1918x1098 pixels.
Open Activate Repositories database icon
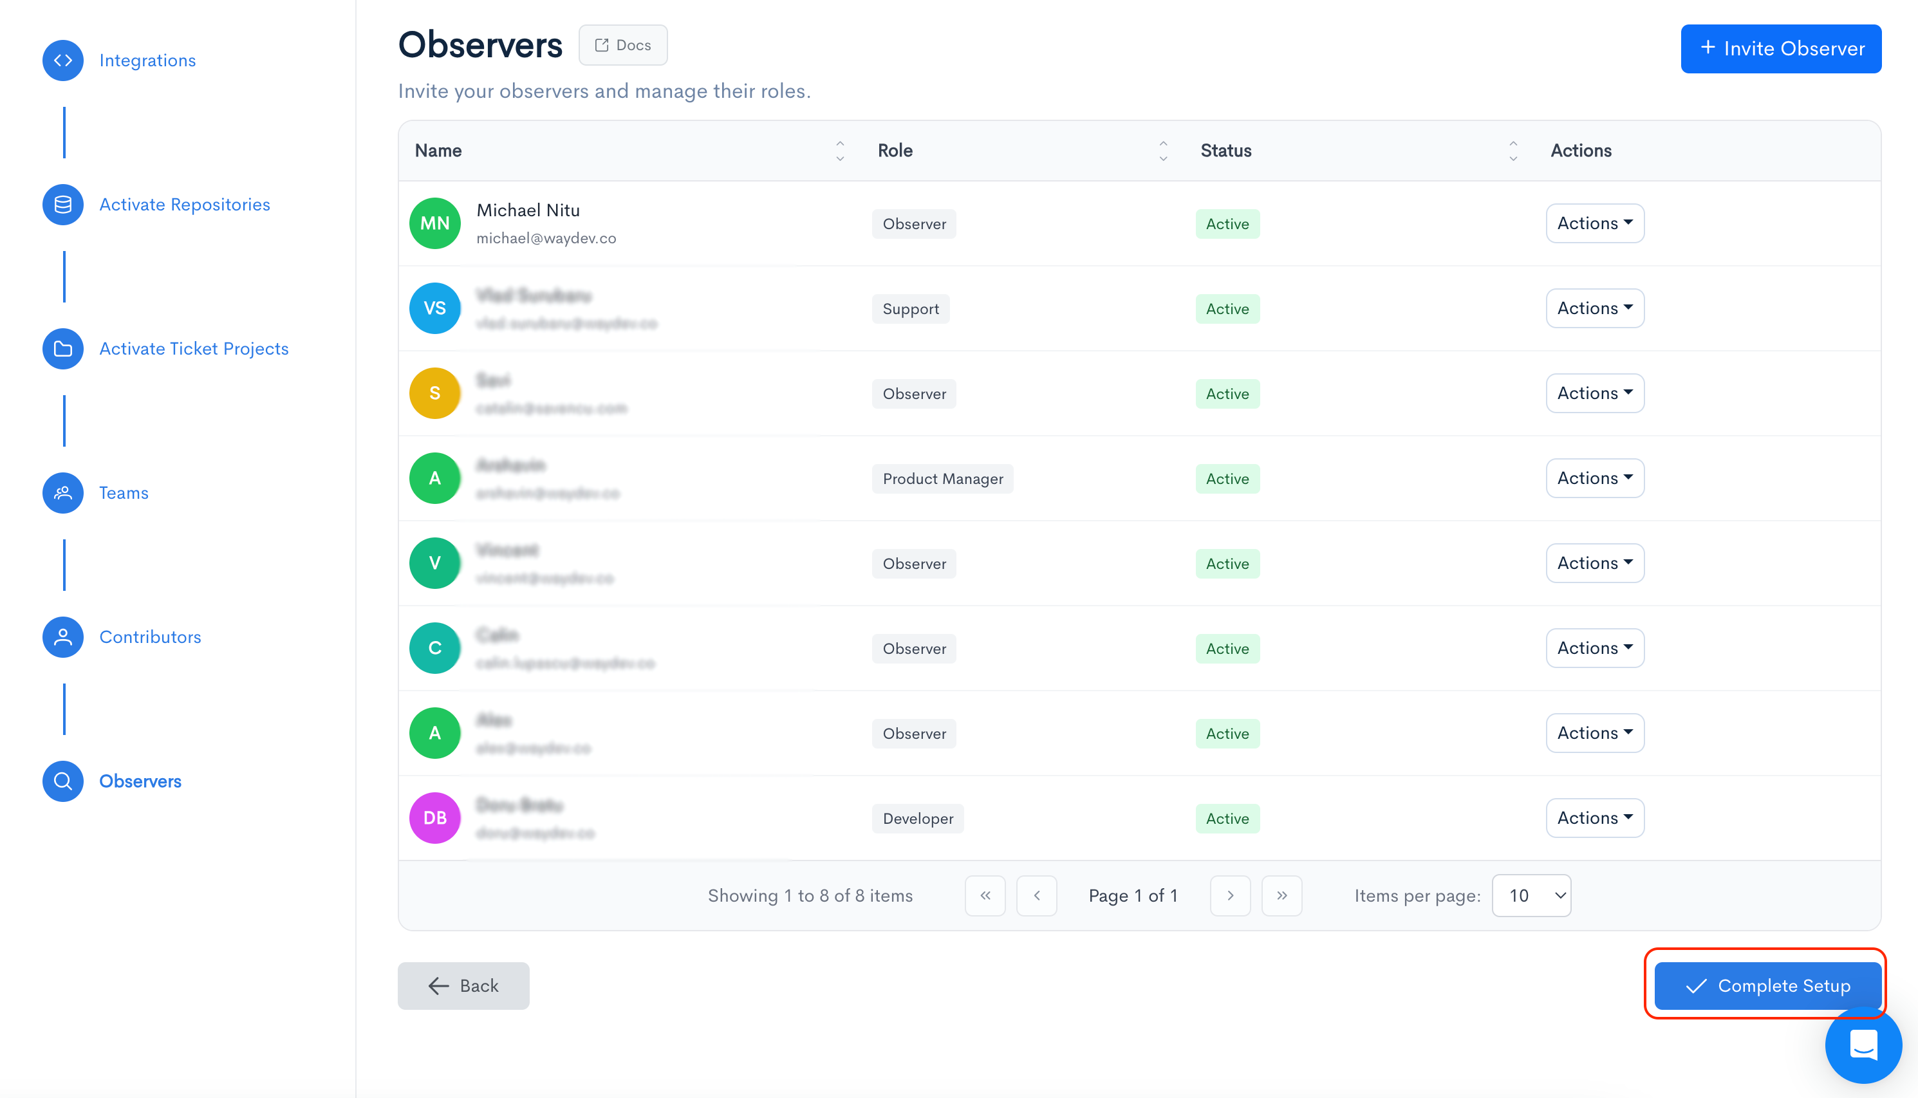(63, 205)
